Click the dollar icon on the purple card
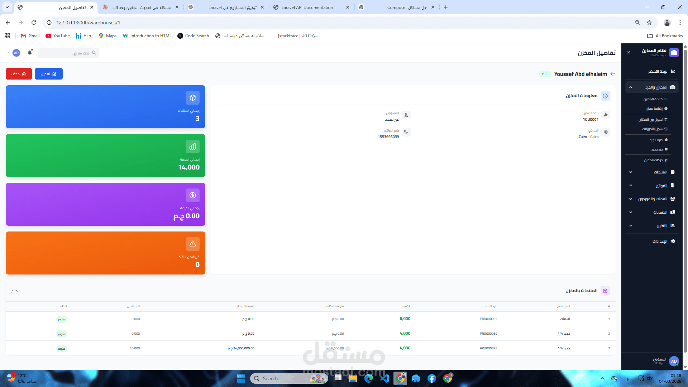 click(x=193, y=195)
